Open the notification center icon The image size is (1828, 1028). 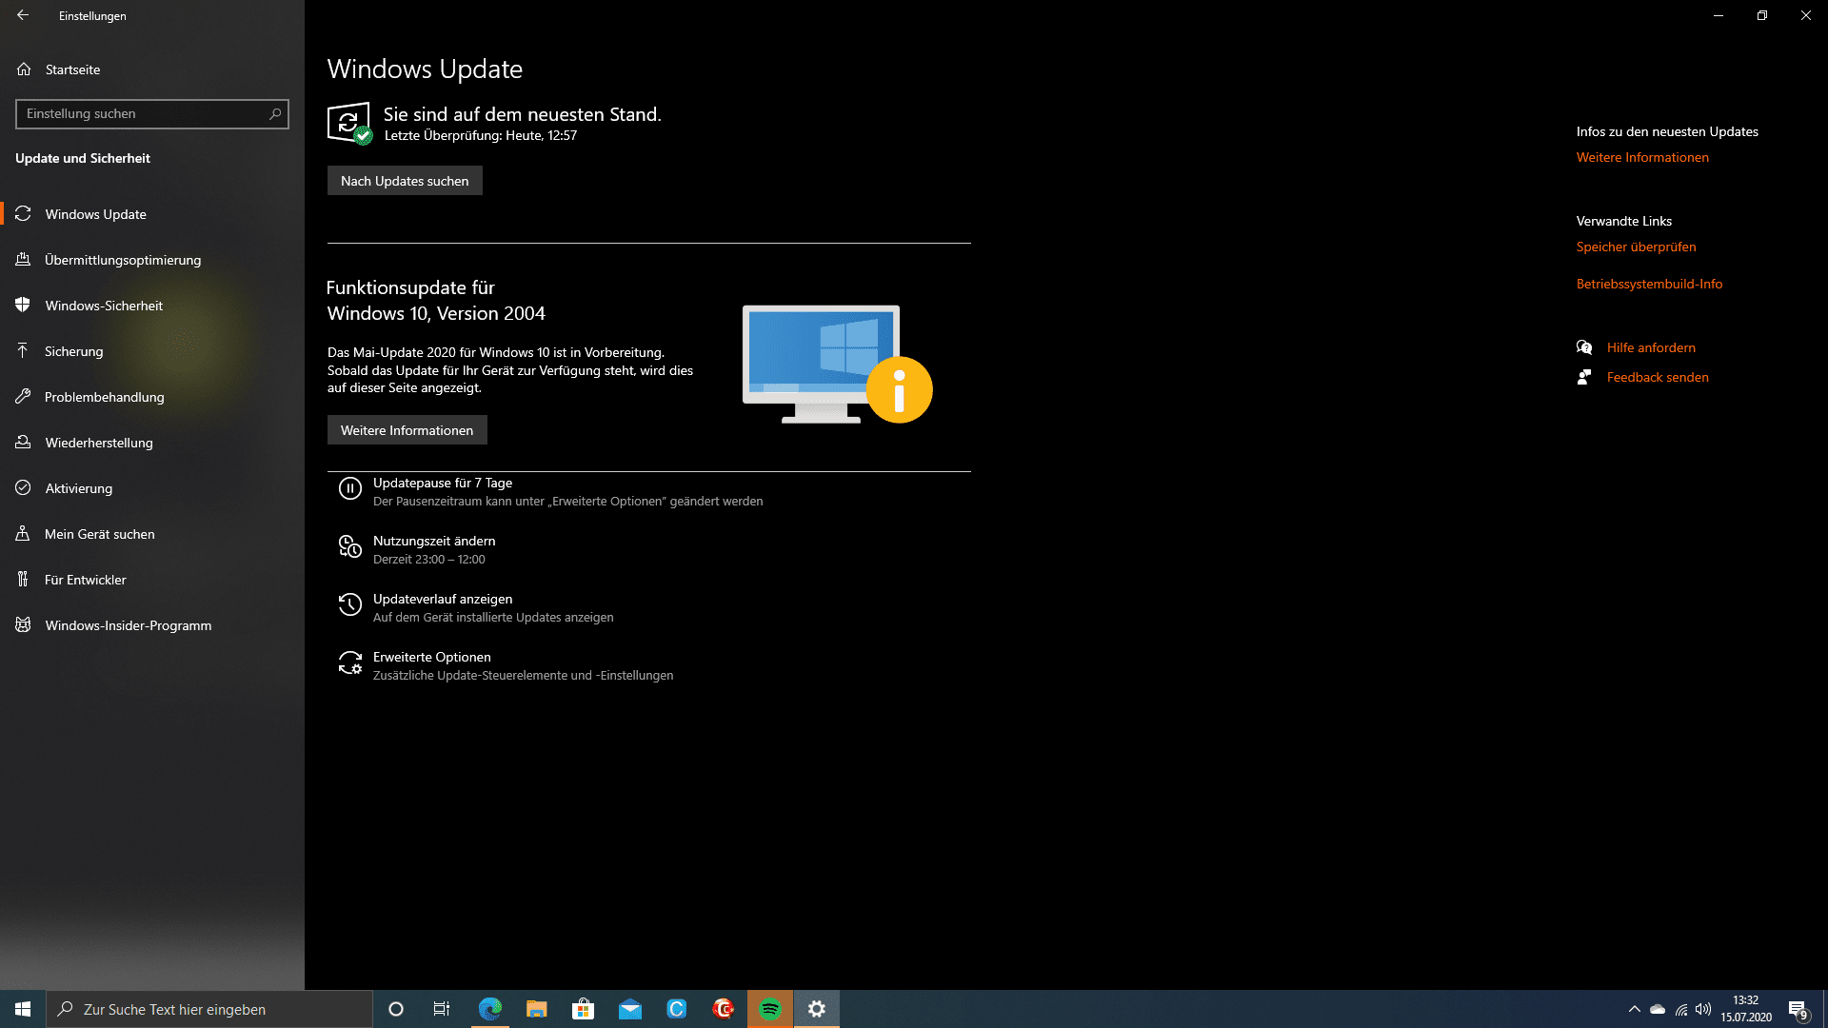pos(1798,1009)
